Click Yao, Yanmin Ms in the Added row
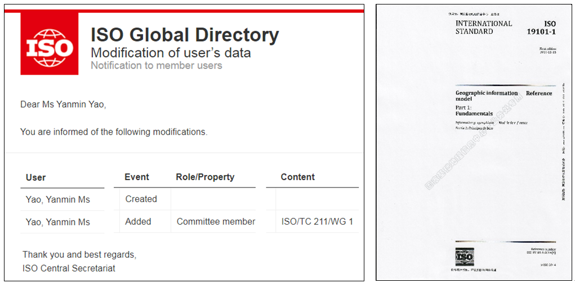This screenshot has width=575, height=283. [x=57, y=222]
